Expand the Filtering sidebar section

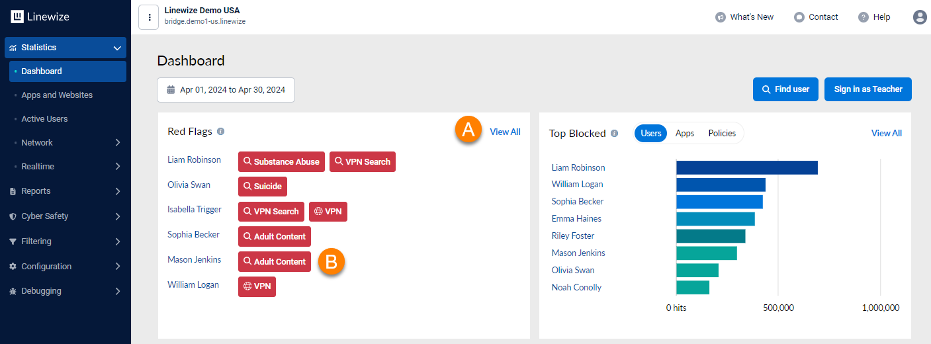point(117,241)
